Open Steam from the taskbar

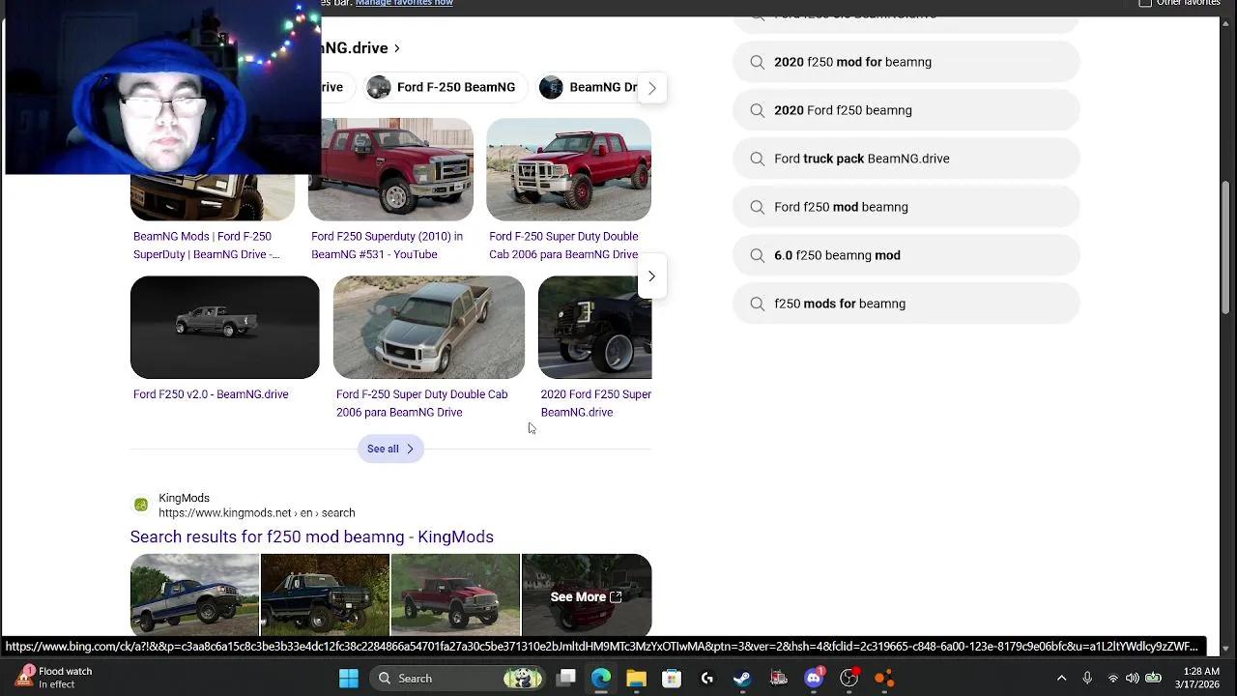(x=742, y=679)
